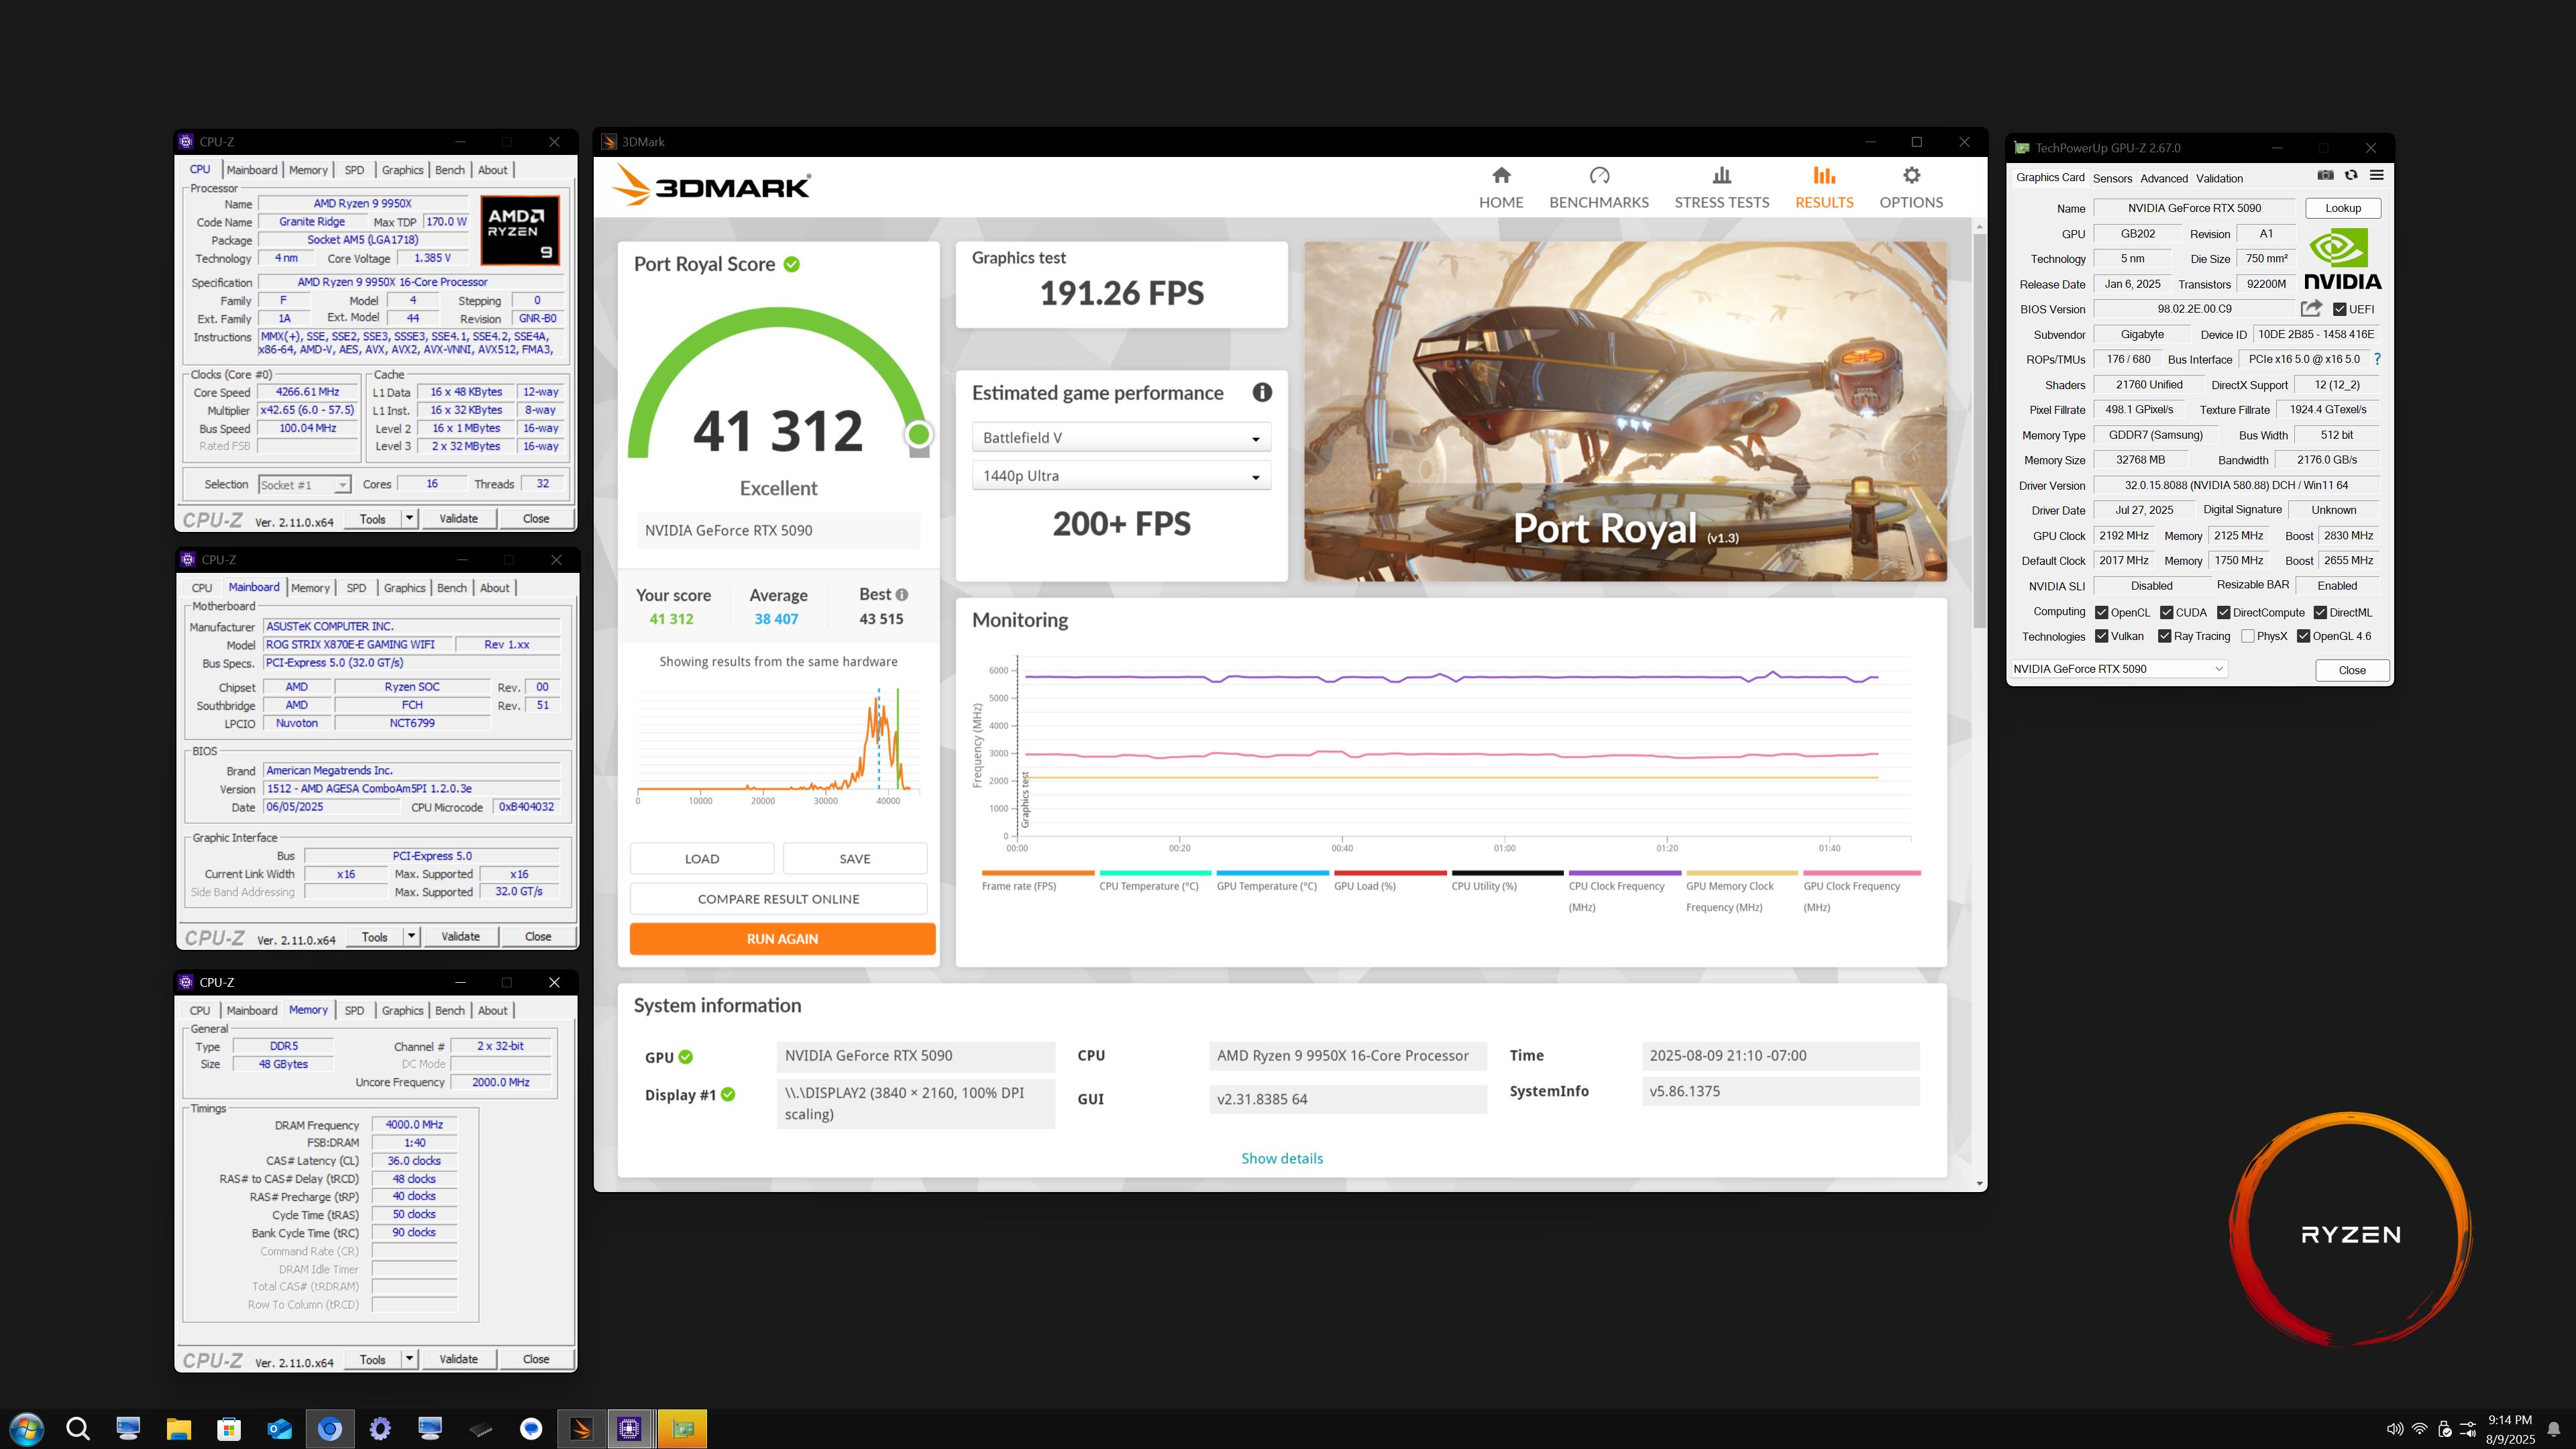The image size is (2576, 1449).
Task: Toggle the UEFI checkbox in GPU-Z
Action: point(2339,309)
